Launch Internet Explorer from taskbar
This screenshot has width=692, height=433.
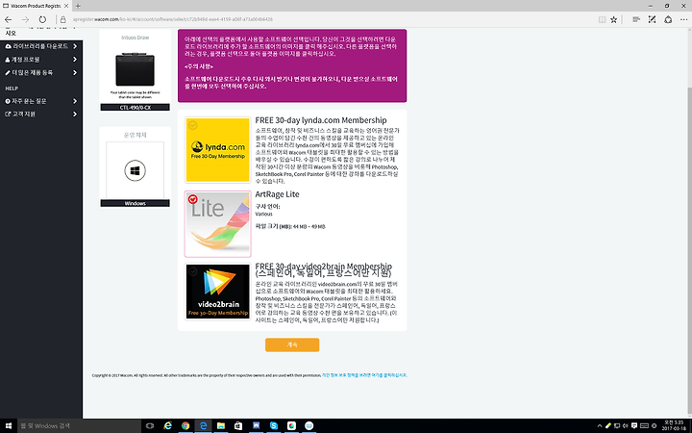tap(167, 426)
